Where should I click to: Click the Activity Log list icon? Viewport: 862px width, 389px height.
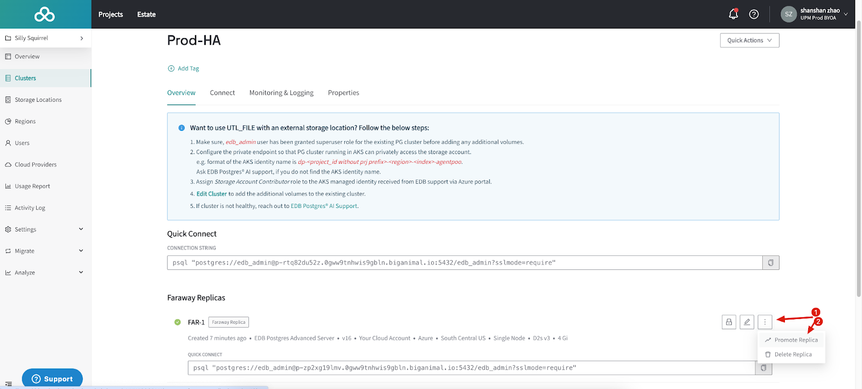pos(8,207)
